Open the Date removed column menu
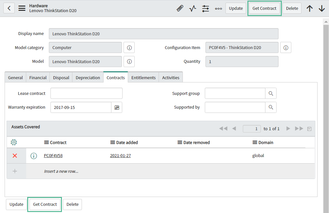Screen dimensions: 329x213 coord(180,142)
